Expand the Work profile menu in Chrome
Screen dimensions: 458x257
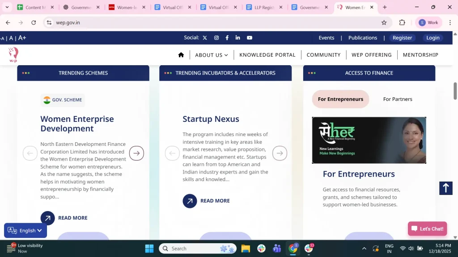tap(428, 22)
